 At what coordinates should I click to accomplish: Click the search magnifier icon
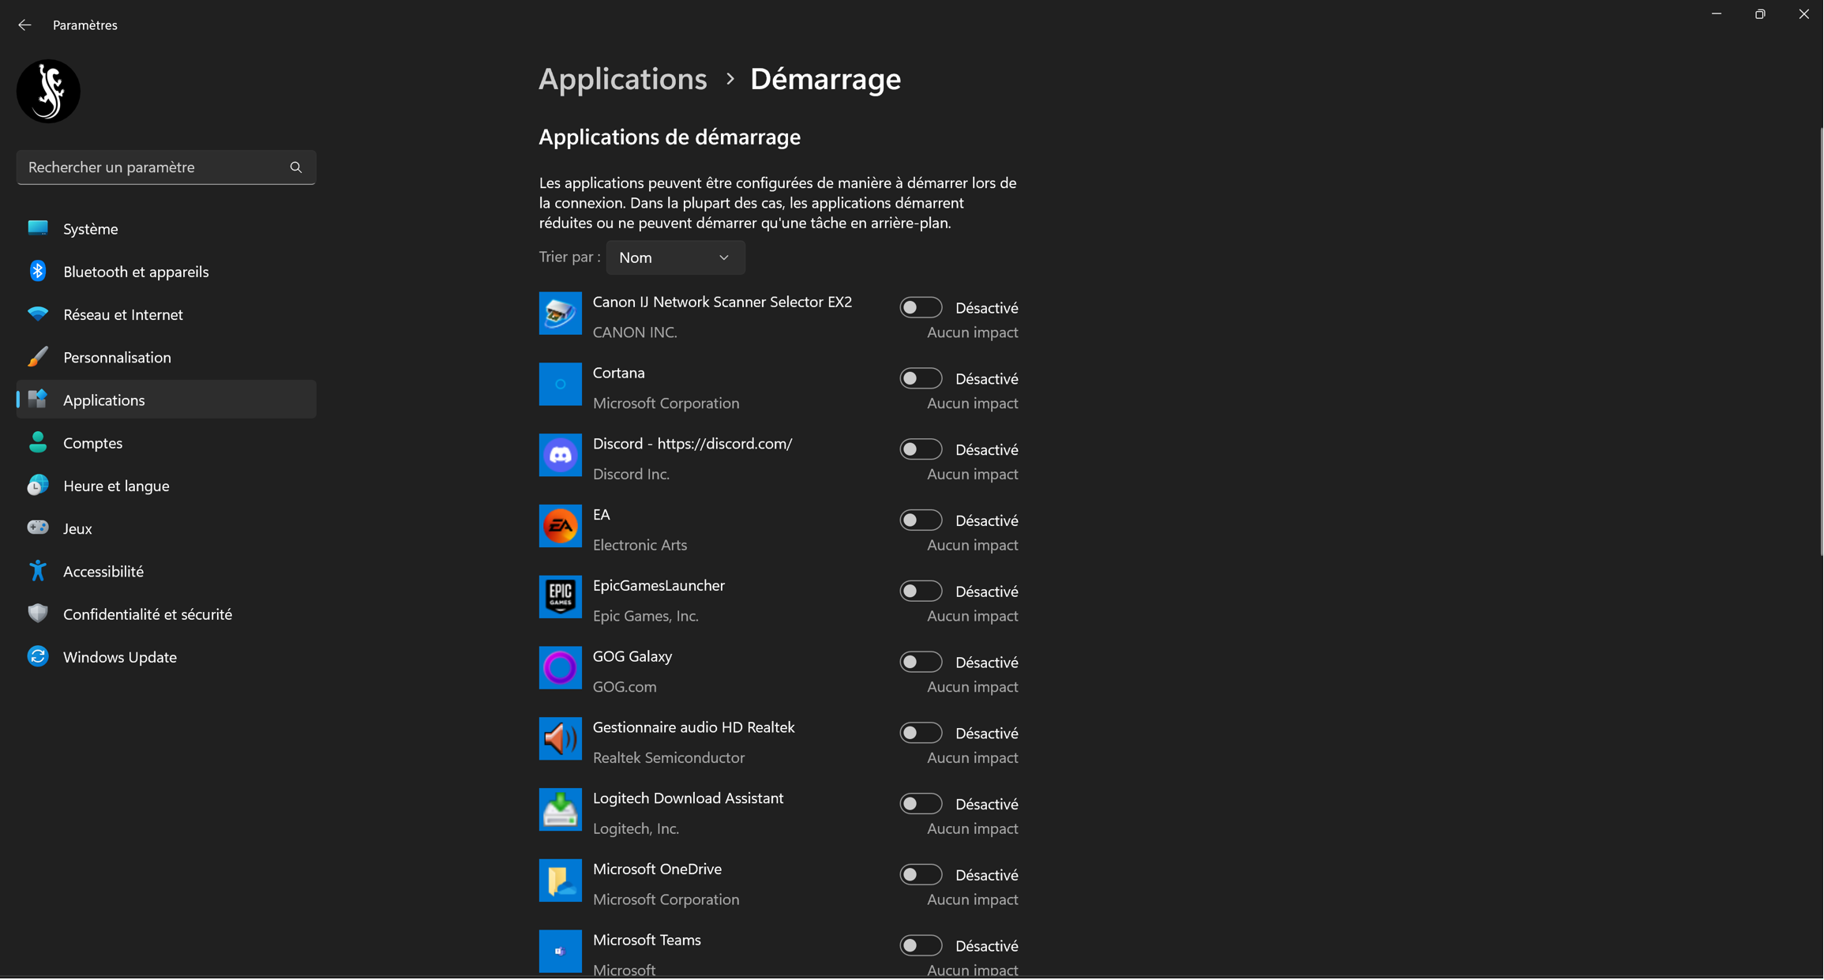(296, 167)
